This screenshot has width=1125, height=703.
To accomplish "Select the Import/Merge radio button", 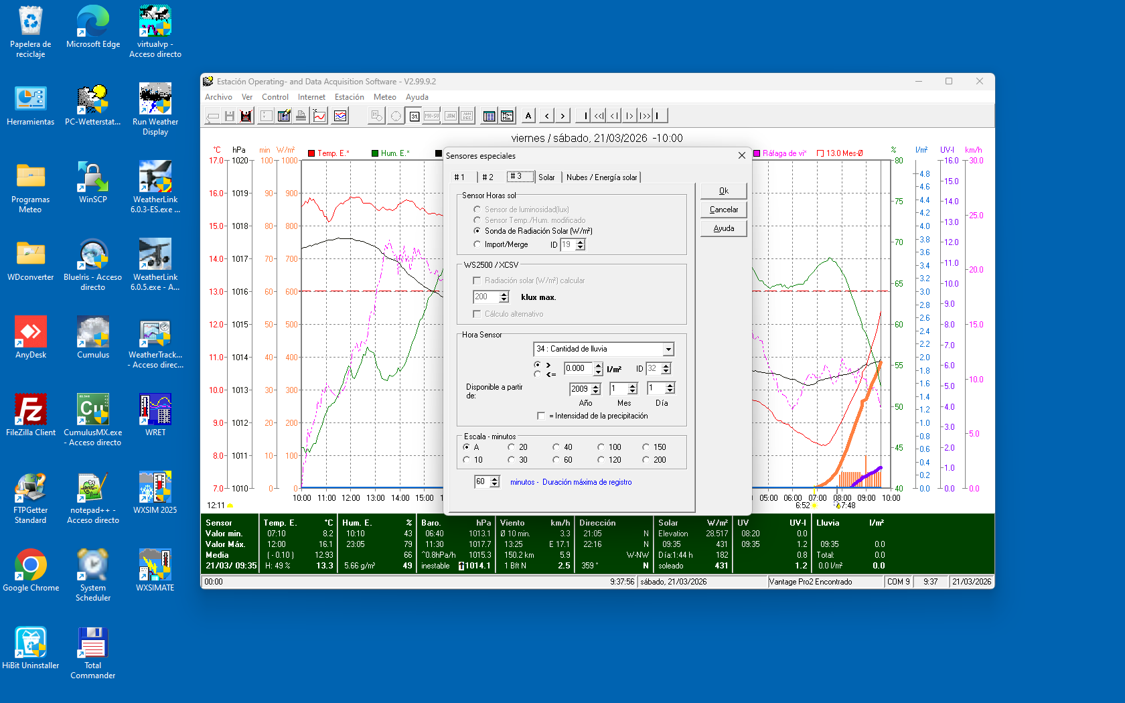I will point(477,244).
